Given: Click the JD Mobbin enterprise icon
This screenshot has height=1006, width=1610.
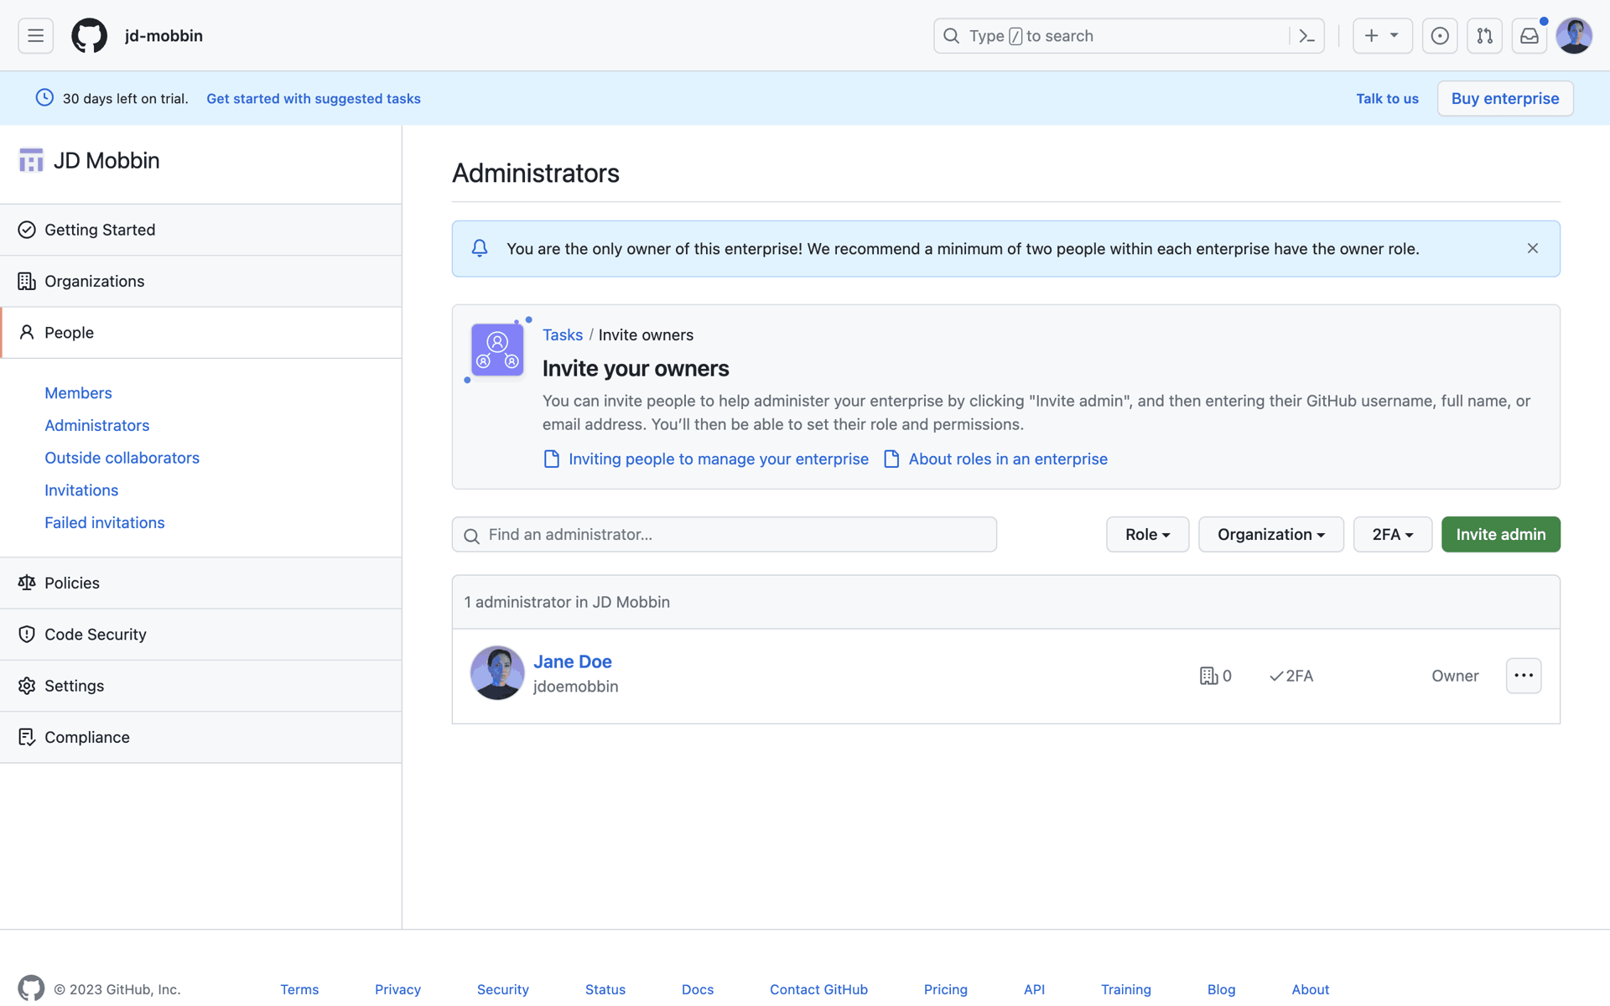Looking at the screenshot, I should (31, 160).
